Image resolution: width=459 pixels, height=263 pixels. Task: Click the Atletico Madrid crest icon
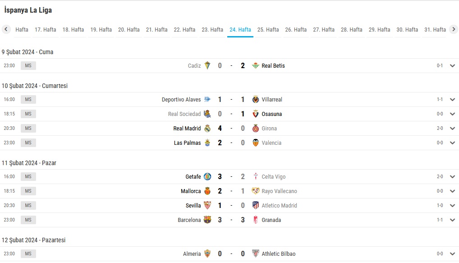[x=256, y=205]
